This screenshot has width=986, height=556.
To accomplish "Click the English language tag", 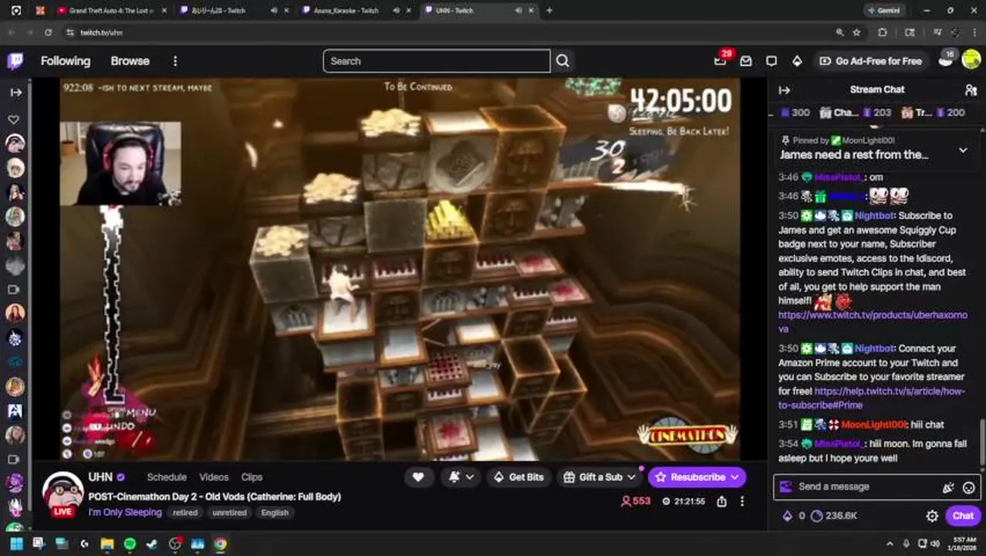I will click(275, 513).
